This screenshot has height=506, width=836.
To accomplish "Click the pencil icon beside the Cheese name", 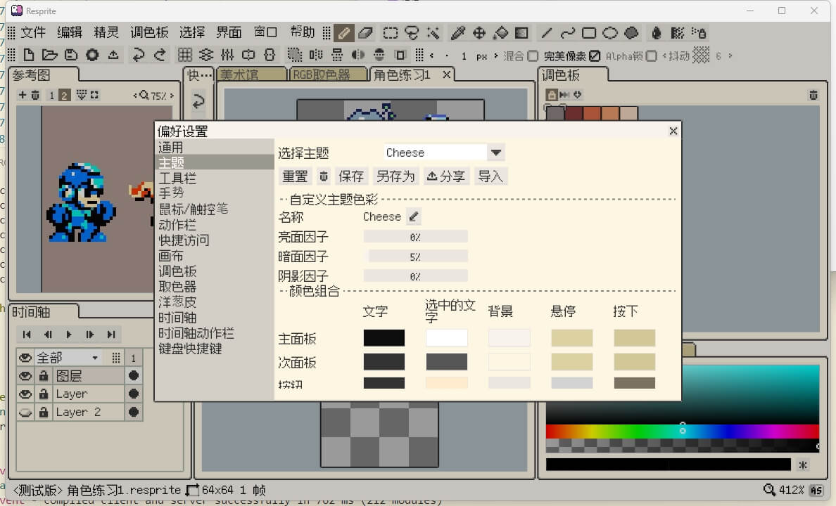I will 413,216.
